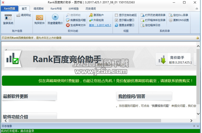The width and height of the screenshot is (202, 133).
Task: Open 软件功能介绍 section header
Action: [29, 116]
